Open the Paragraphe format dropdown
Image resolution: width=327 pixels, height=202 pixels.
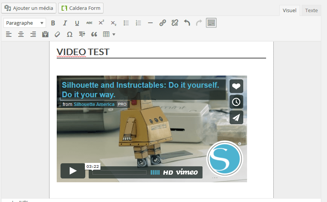[25, 23]
